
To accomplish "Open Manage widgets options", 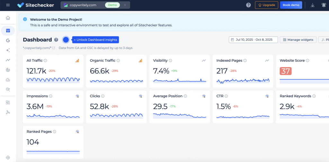I will [298, 40].
